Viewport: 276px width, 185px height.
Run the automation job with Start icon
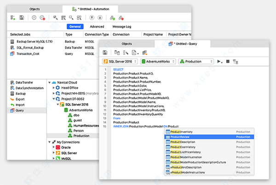(13, 17)
